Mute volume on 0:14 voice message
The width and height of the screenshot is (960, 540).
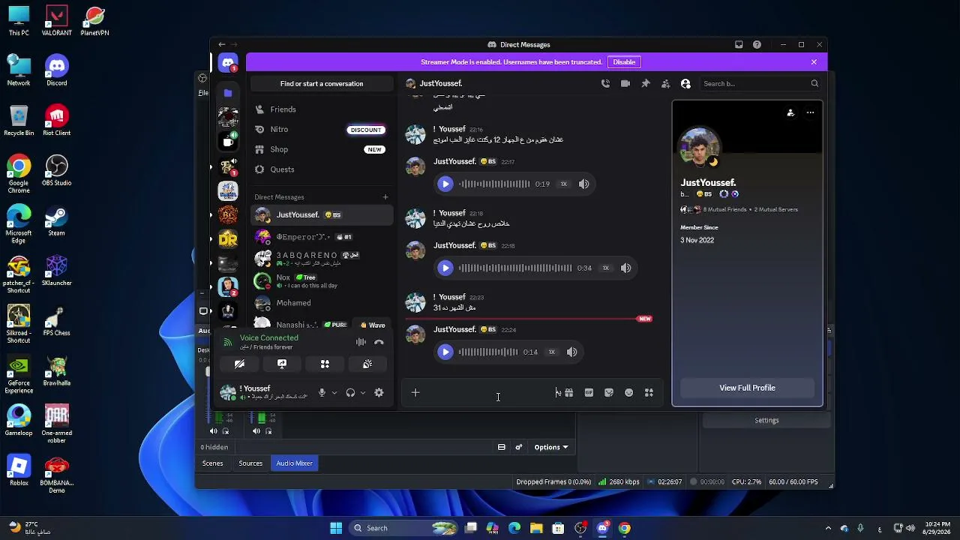tap(571, 352)
